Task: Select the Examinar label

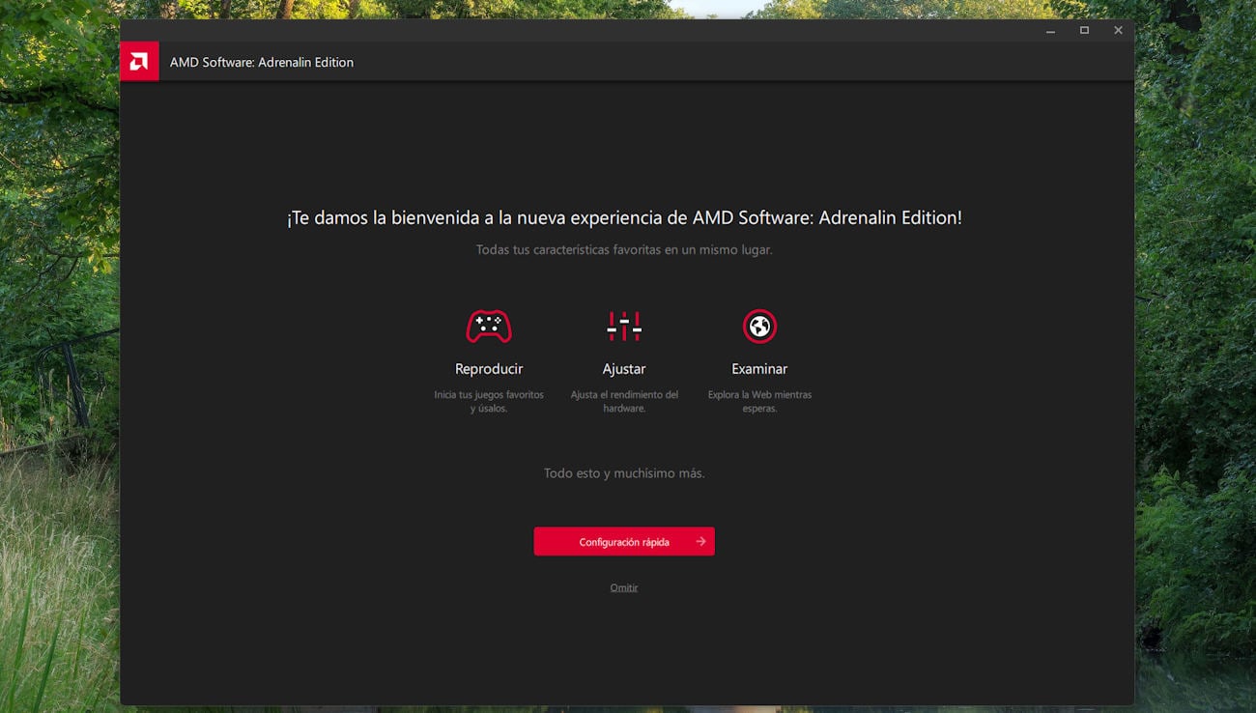Action: (759, 369)
